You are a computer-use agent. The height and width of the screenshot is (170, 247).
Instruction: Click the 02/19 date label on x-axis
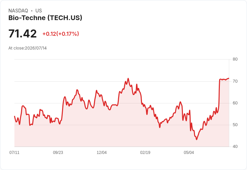(145, 152)
